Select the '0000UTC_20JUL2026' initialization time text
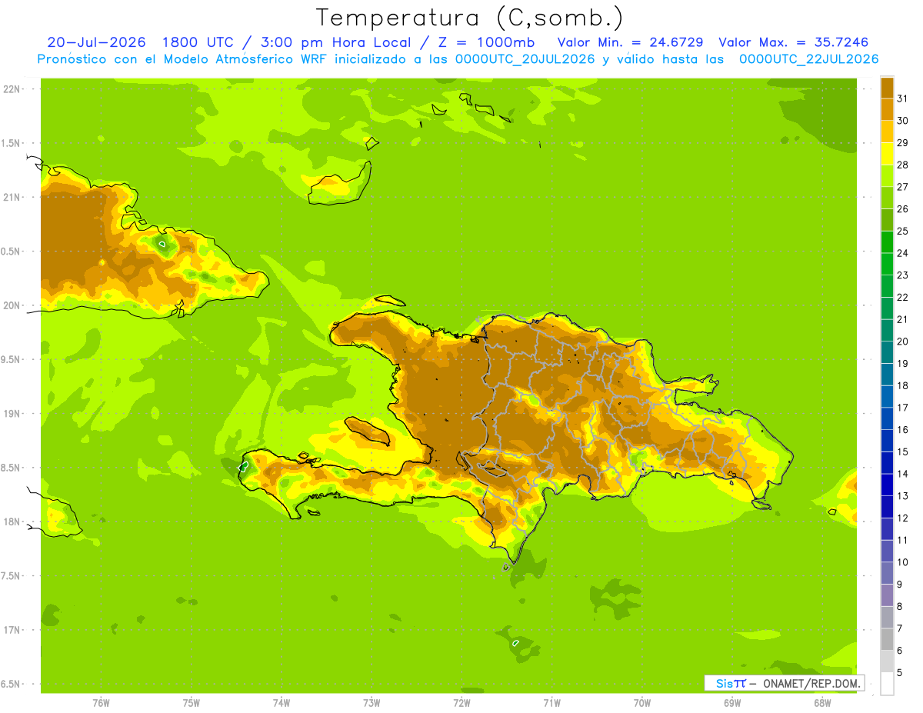This screenshot has height=713, width=923. pos(525,59)
